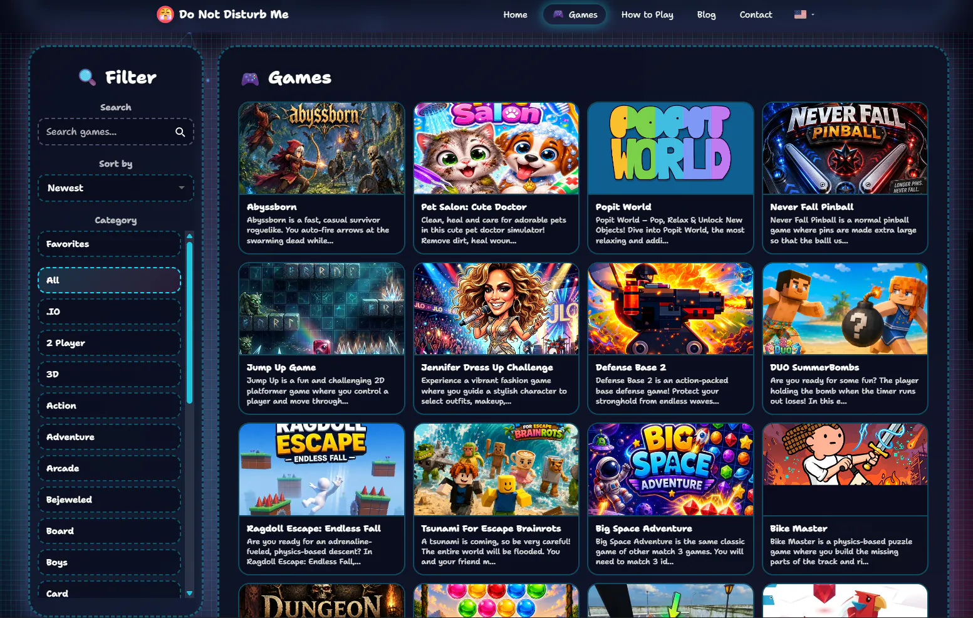This screenshot has height=618, width=973.
Task: Click the Jennifer Dress Up Challenge title
Action: (487, 367)
